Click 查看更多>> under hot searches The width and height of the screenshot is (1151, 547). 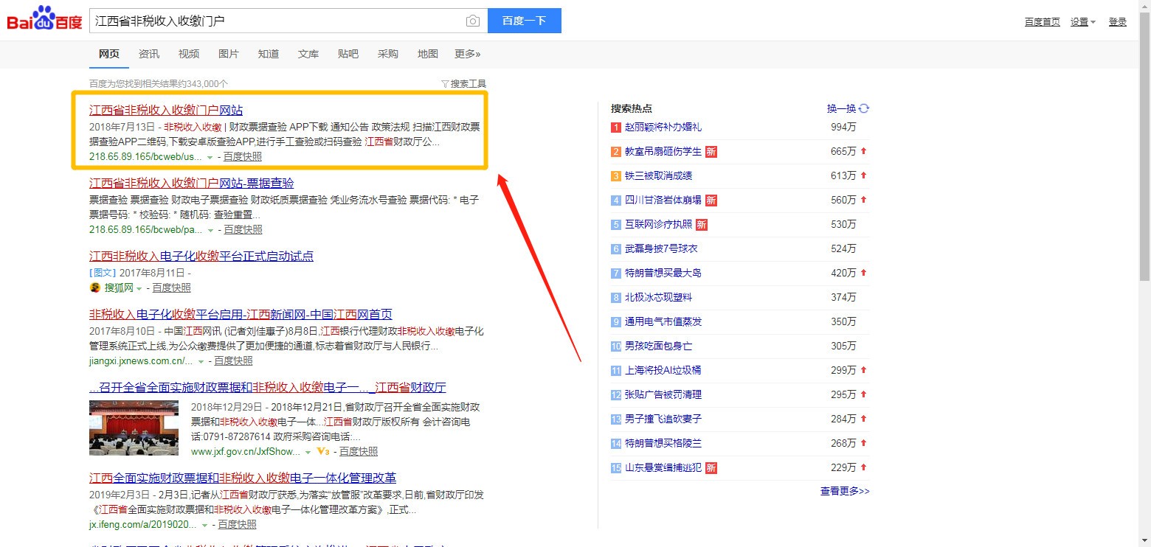[845, 491]
